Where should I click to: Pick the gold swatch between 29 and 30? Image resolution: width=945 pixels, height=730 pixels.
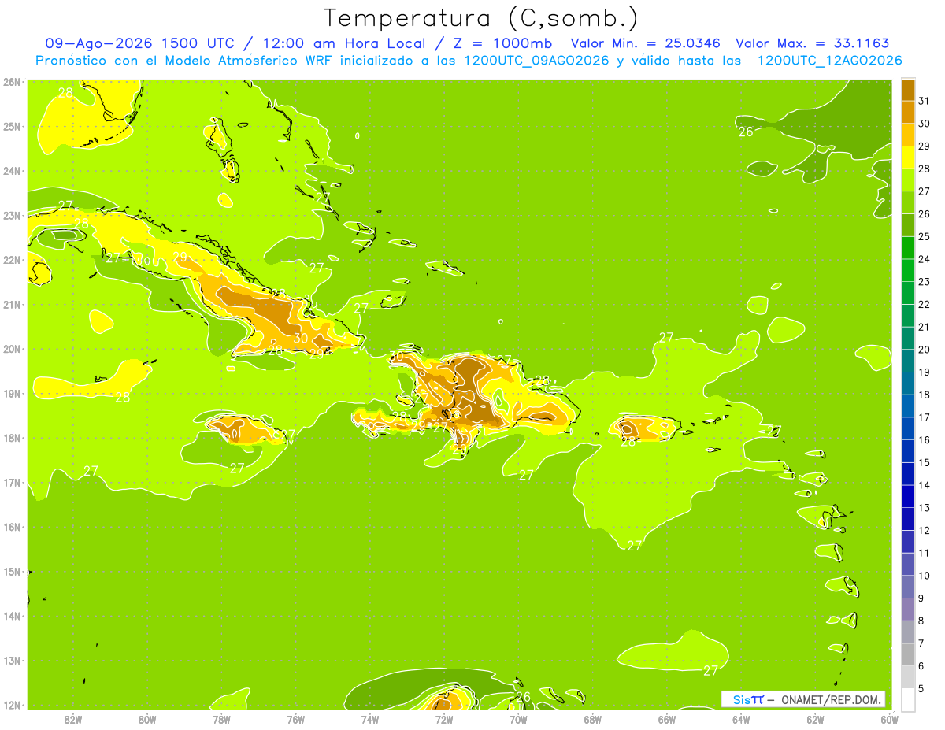[908, 135]
